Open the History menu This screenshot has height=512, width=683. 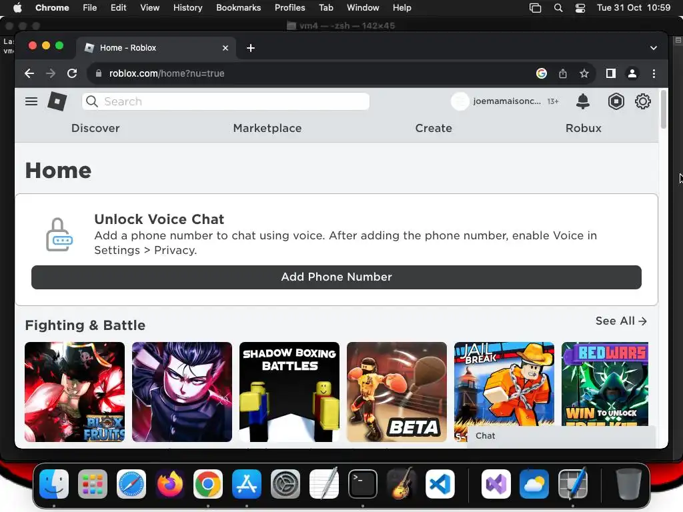[187, 8]
